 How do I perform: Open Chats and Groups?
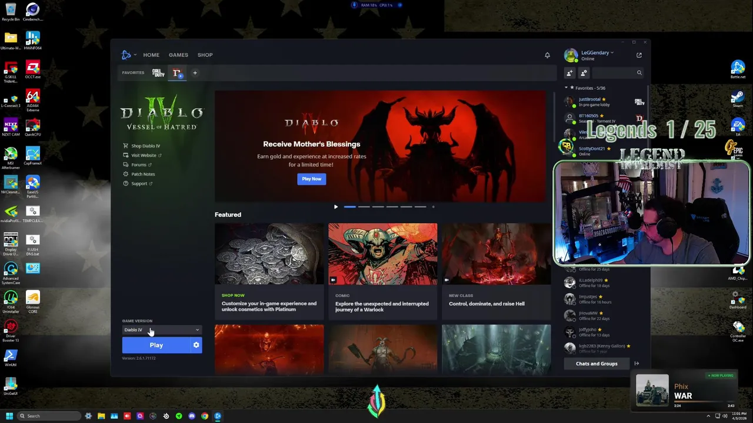coord(597,364)
